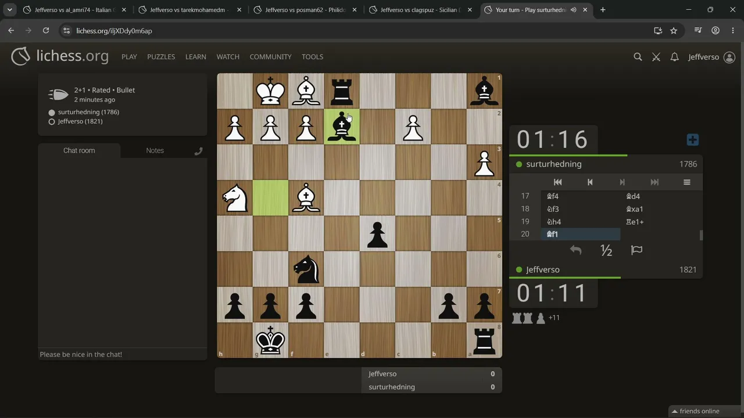Click the bullet game type icon
Screen dimensions: 744x418
pos(58,95)
